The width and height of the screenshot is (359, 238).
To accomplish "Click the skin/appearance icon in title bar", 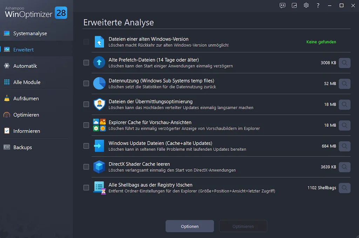I will pyautogui.click(x=294, y=5).
